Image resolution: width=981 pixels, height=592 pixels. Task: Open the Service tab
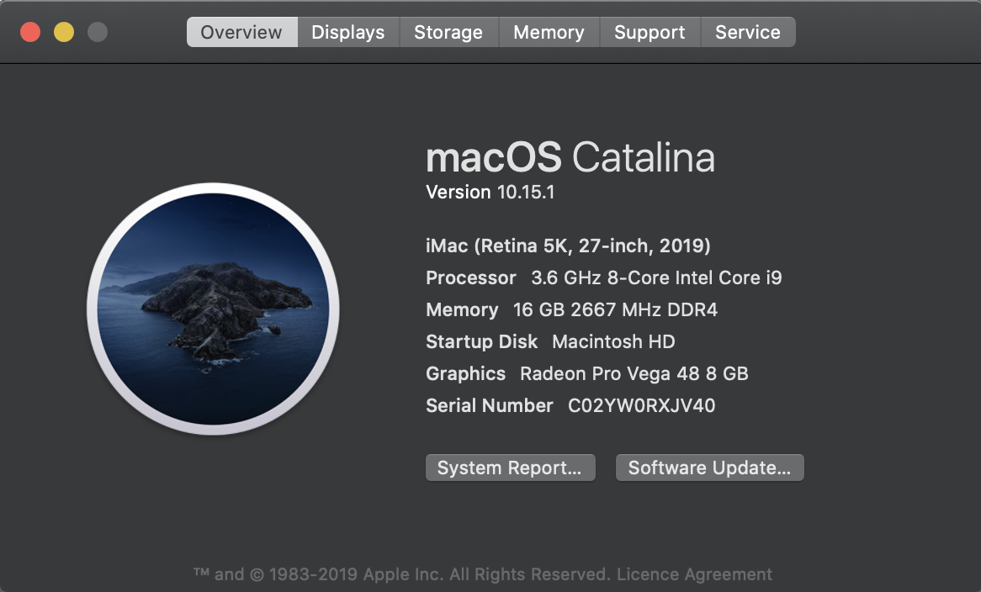747,33
